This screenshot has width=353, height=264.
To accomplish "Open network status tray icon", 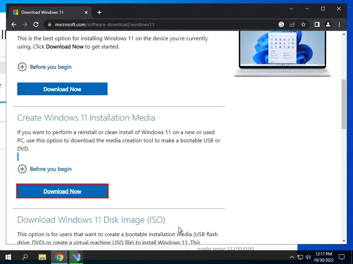I will [300, 257].
